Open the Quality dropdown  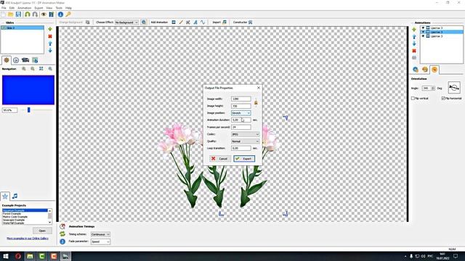click(245, 141)
